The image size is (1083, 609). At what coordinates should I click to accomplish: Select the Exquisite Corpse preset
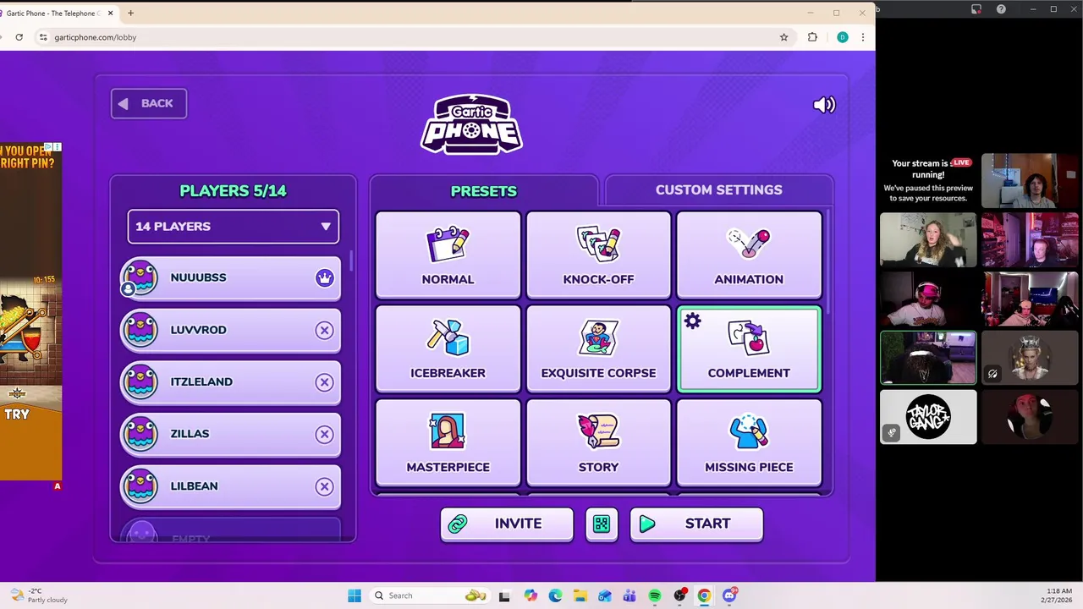tap(598, 348)
